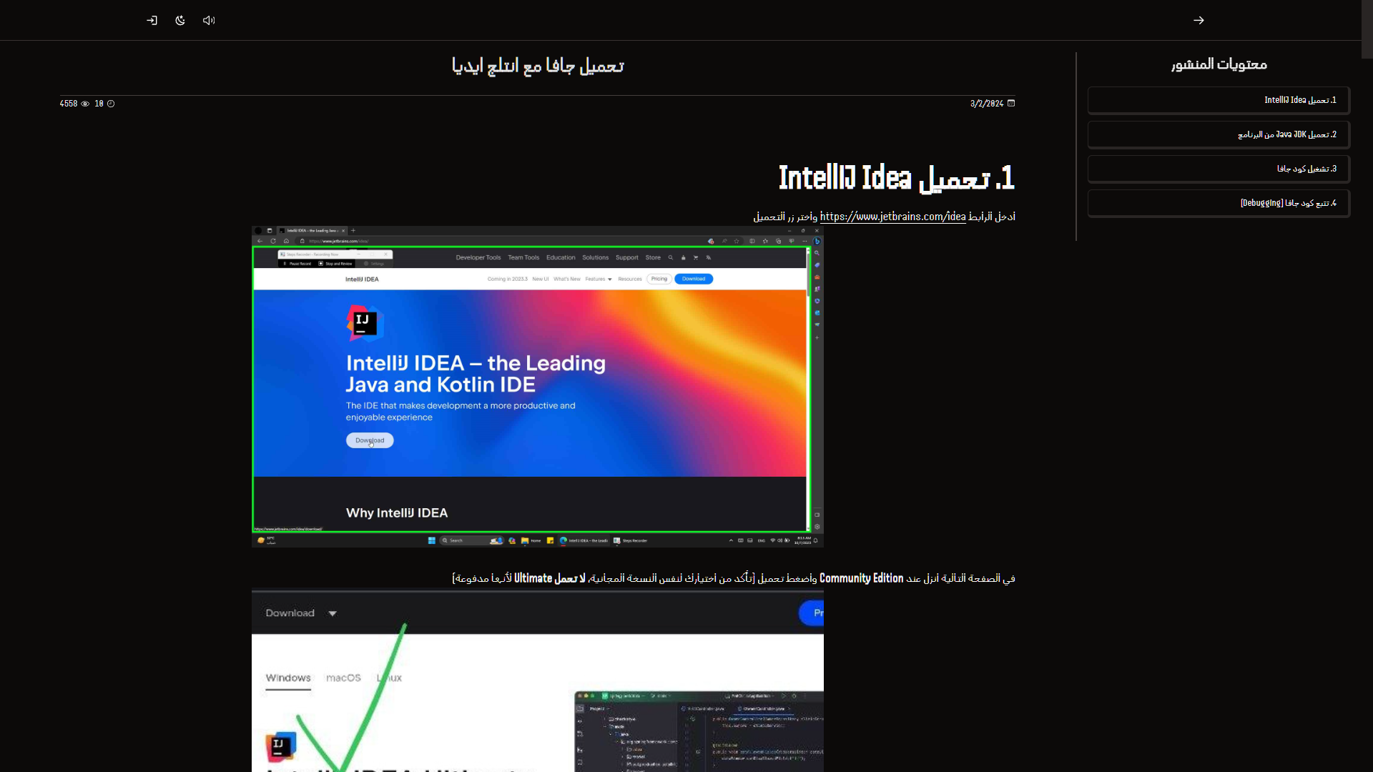Open contents item 1 تحميل IntelliJ Idea

pos(1219,100)
